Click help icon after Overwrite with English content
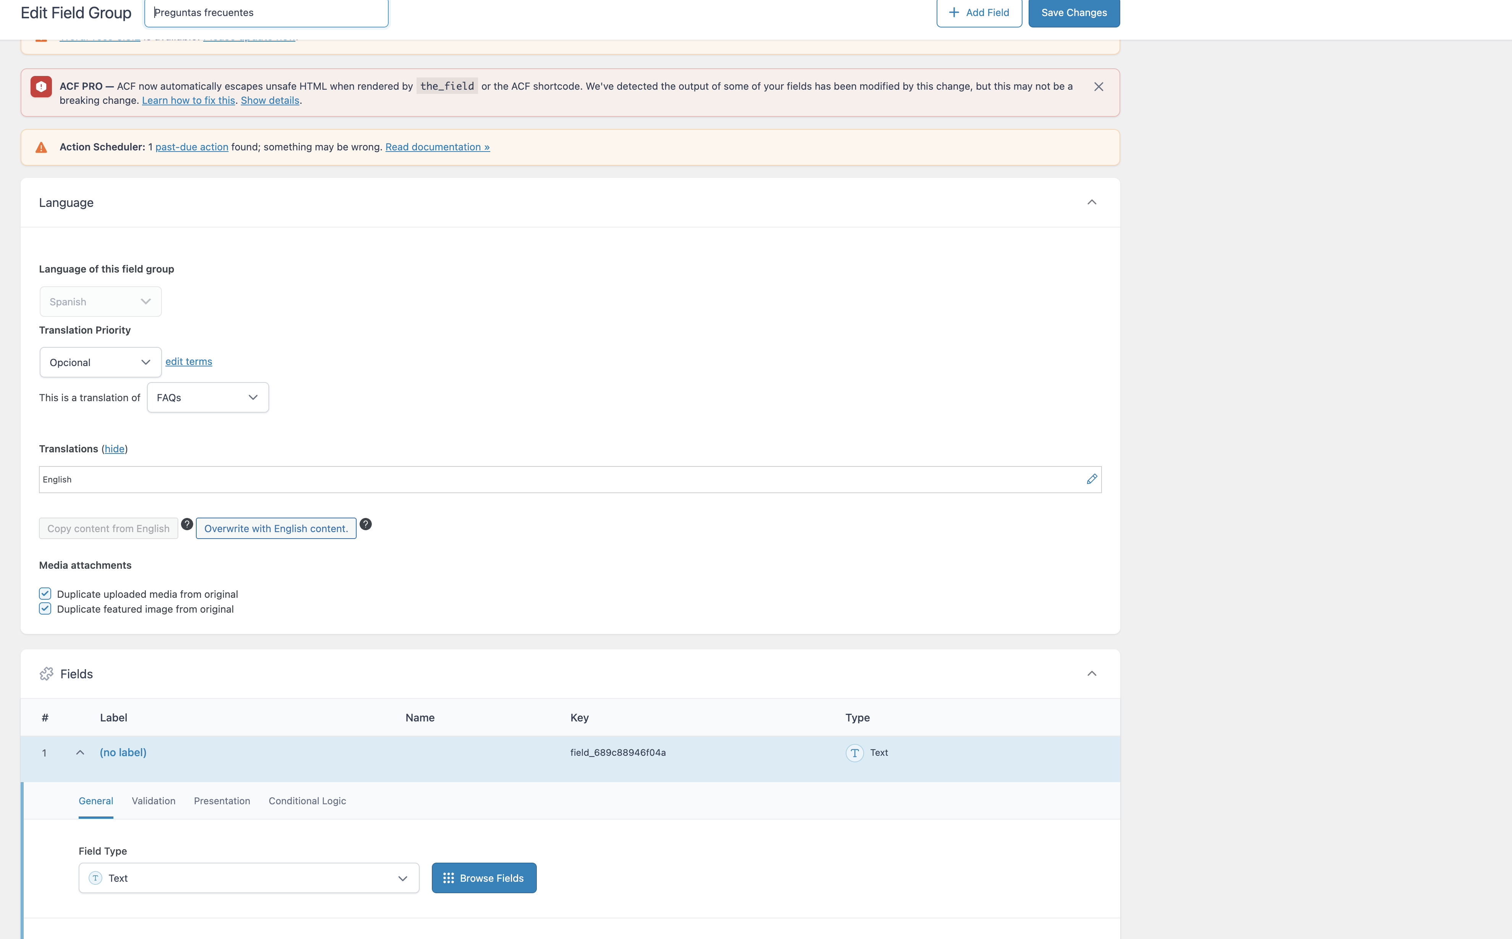The height and width of the screenshot is (939, 1512). point(365,524)
